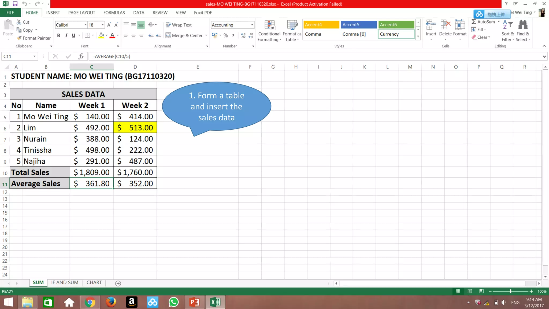Add a new sheet with plus icon

coord(118,283)
